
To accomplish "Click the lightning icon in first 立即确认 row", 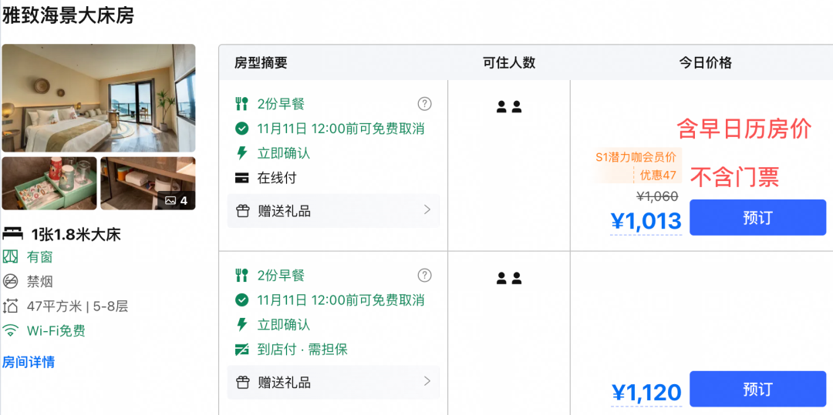I will click(x=241, y=153).
